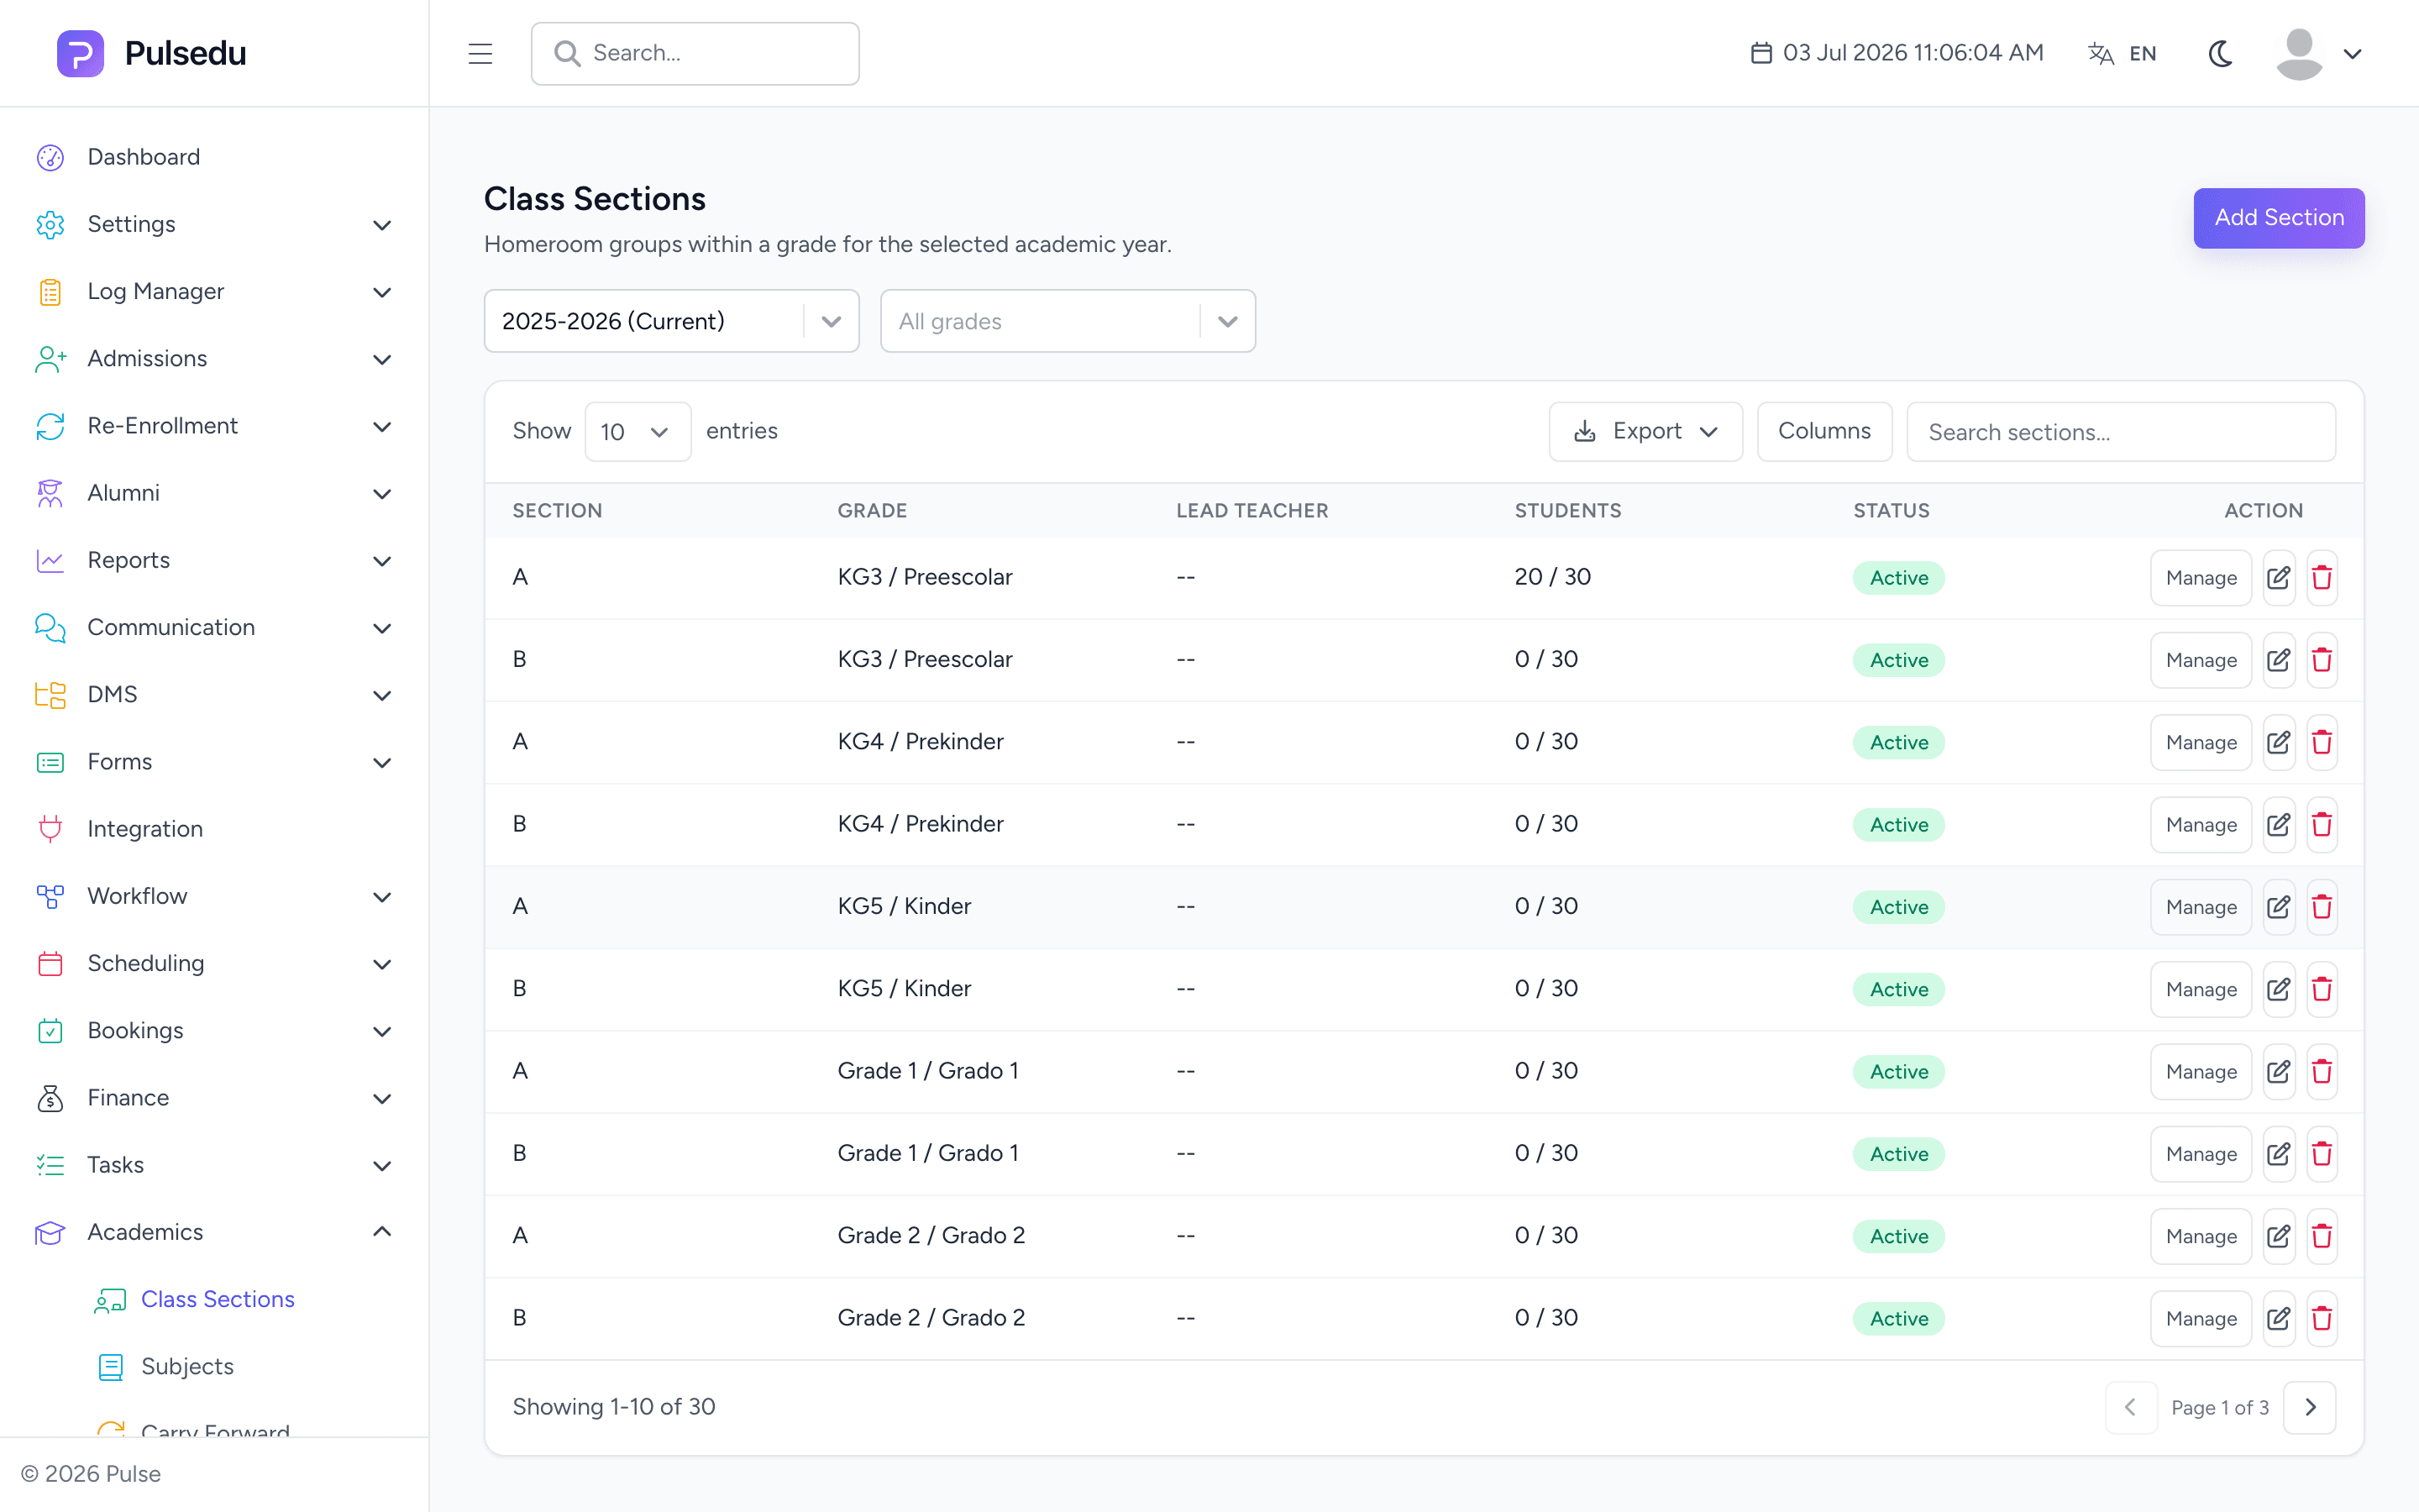
Task: Delete section A of KG5 / Kinder
Action: coord(2321,906)
